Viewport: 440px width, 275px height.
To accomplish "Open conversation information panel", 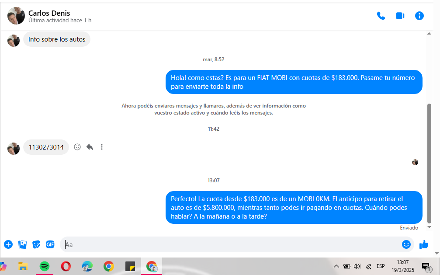I will (x=419, y=16).
